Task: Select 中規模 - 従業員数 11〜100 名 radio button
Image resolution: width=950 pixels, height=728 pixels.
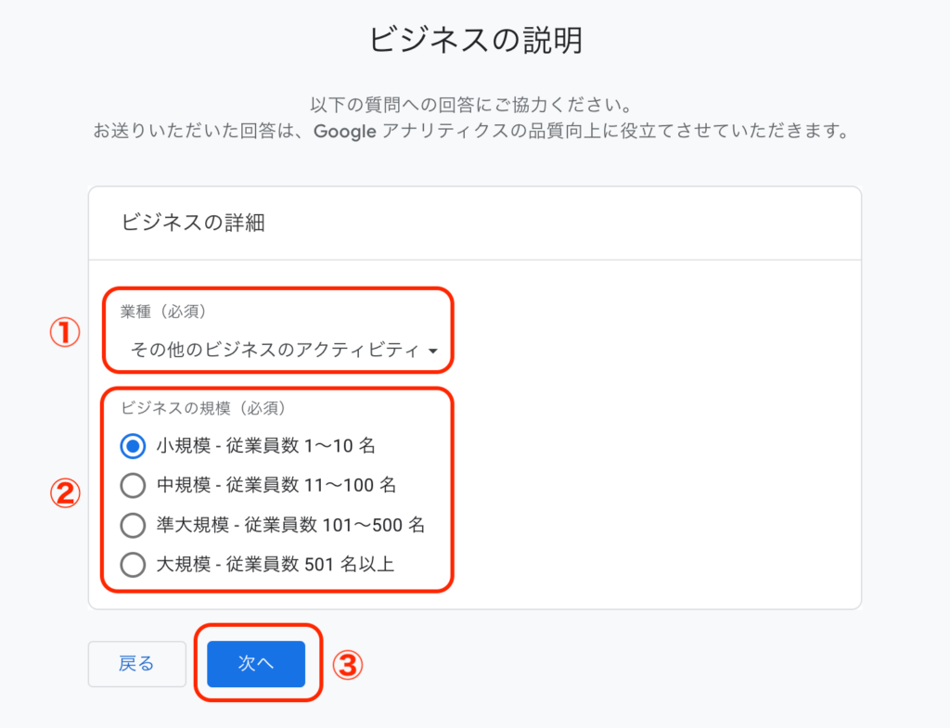Action: click(133, 485)
